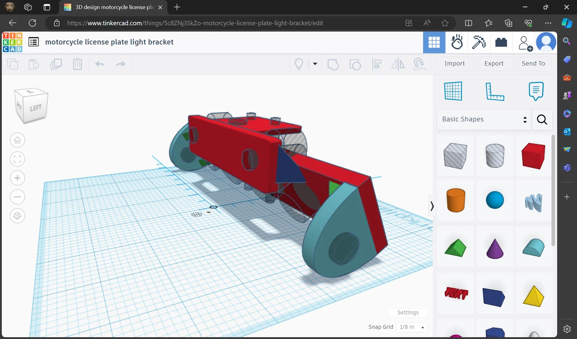Open the Basic Shapes dropdown
The height and width of the screenshot is (339, 577).
pos(484,119)
